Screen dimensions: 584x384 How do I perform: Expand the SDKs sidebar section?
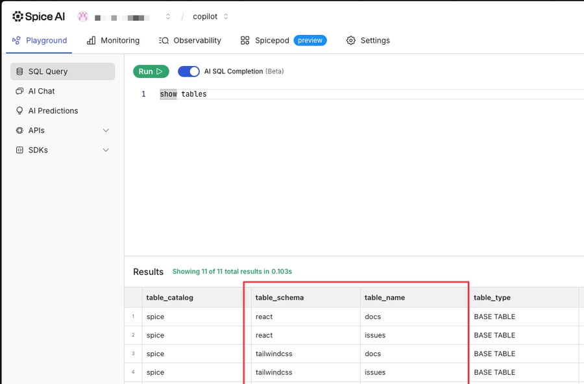(106, 150)
